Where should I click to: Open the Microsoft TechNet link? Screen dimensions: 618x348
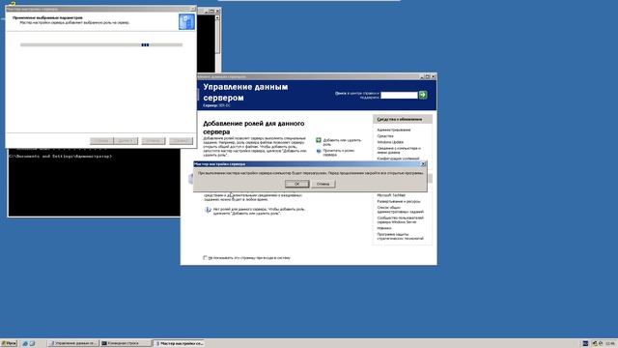(x=391, y=195)
